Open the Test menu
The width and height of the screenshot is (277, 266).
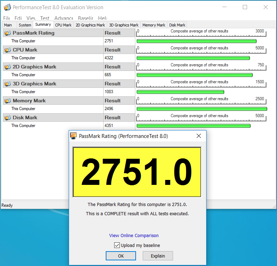(x=45, y=18)
